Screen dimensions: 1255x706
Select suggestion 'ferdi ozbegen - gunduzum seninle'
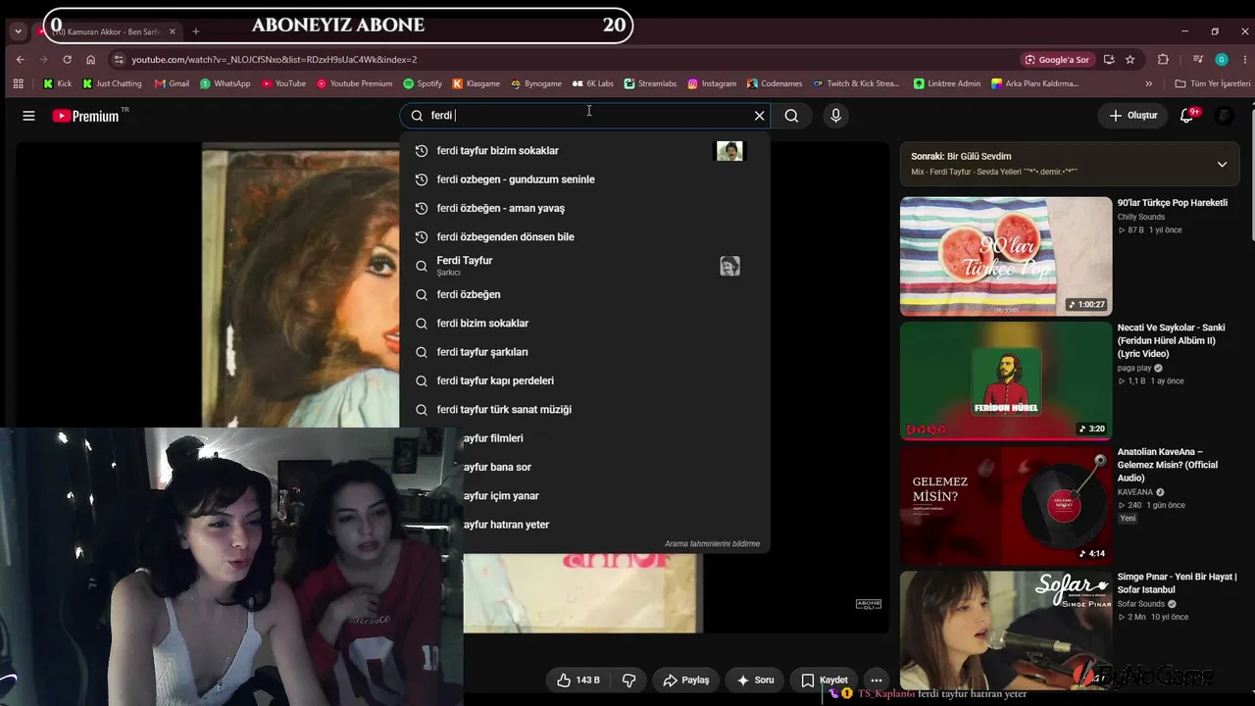[x=584, y=179]
